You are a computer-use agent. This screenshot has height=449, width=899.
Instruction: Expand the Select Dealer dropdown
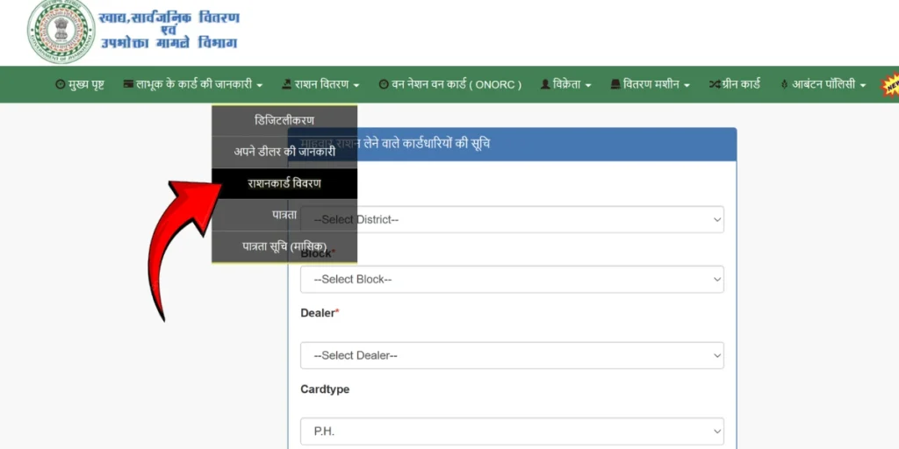tap(512, 355)
